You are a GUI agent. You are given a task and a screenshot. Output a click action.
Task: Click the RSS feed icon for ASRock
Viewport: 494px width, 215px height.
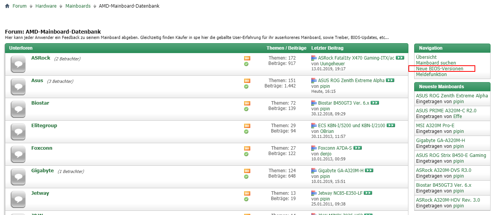pos(247,58)
